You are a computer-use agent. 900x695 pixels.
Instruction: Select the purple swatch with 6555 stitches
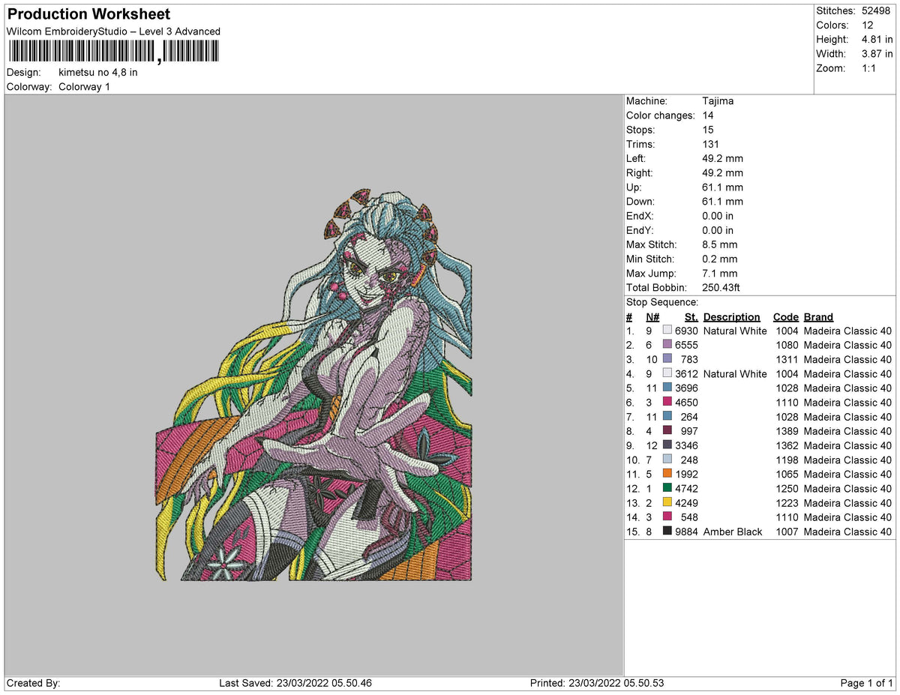[x=667, y=345]
